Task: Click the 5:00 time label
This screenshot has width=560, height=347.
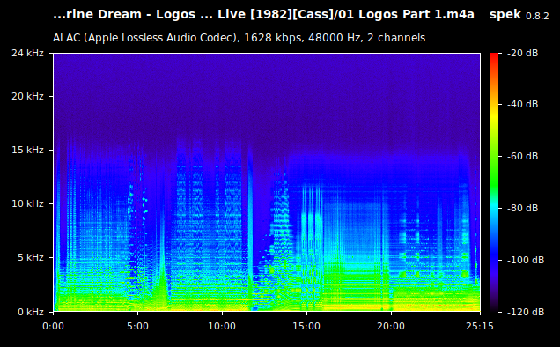Action: pos(137,326)
